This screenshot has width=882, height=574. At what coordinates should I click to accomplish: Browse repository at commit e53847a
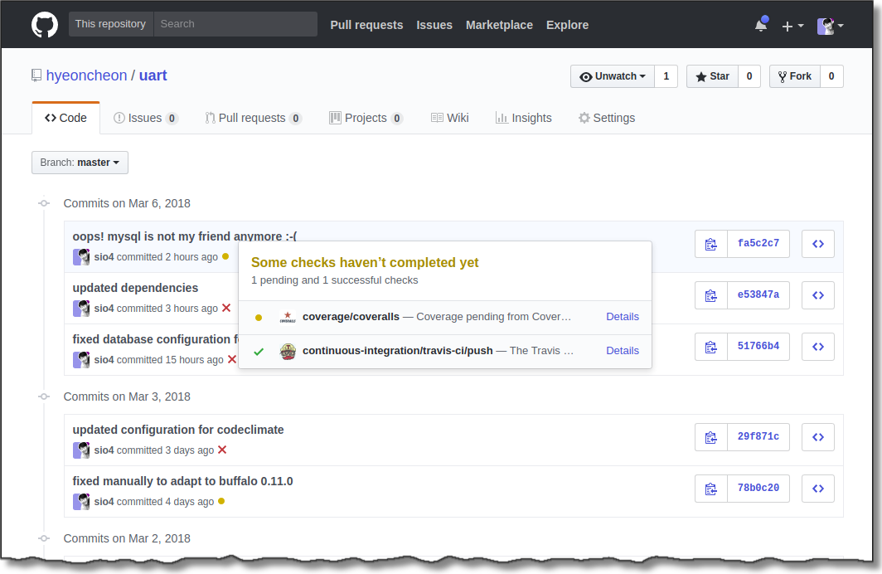[817, 295]
